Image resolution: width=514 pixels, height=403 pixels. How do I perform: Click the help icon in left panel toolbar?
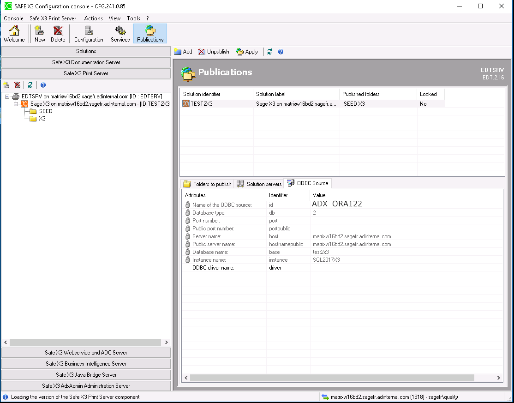pos(43,85)
